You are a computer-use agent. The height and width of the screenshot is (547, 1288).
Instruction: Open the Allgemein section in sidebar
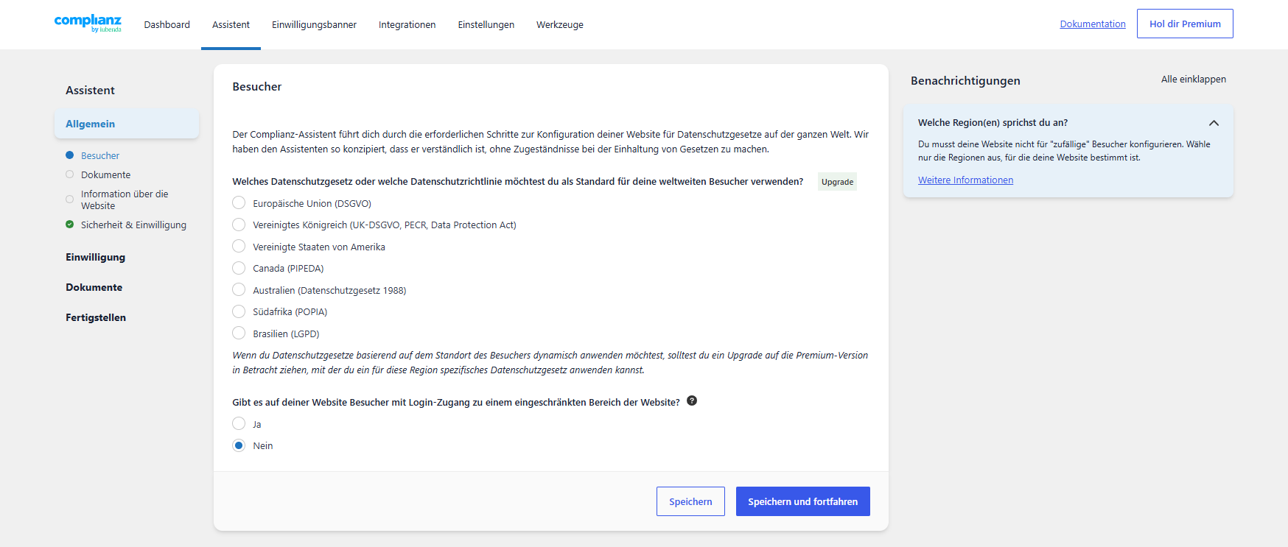[x=127, y=124]
